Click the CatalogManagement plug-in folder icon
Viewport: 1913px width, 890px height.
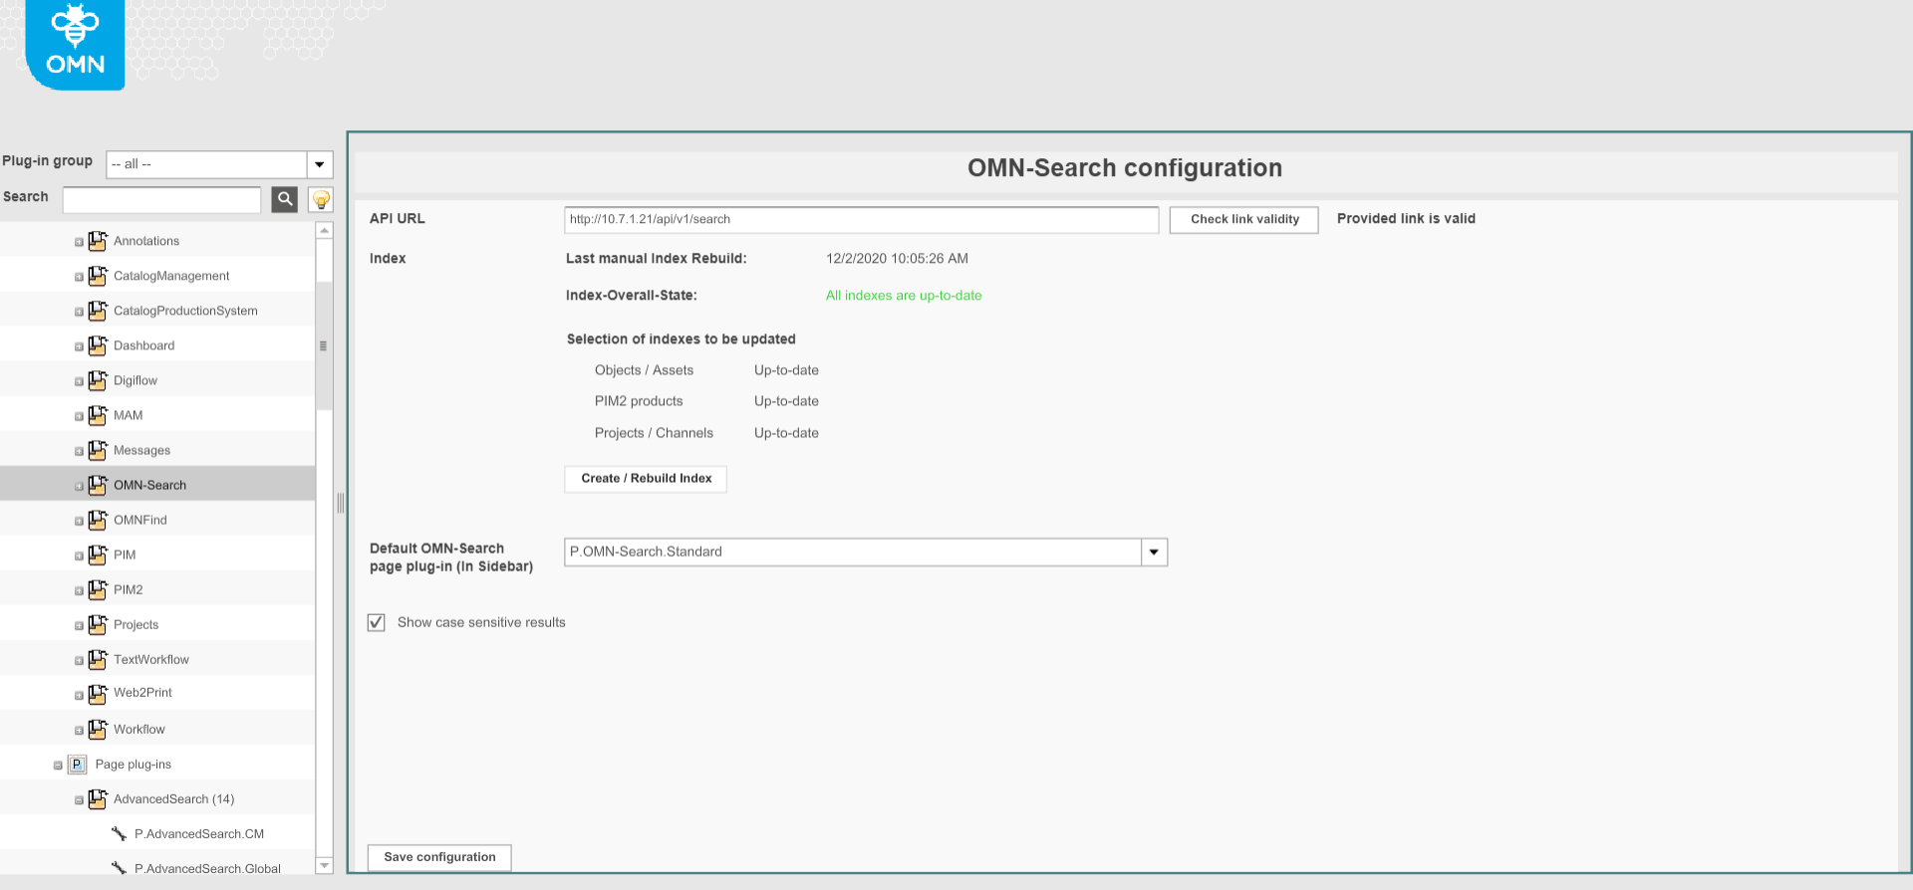point(98,276)
